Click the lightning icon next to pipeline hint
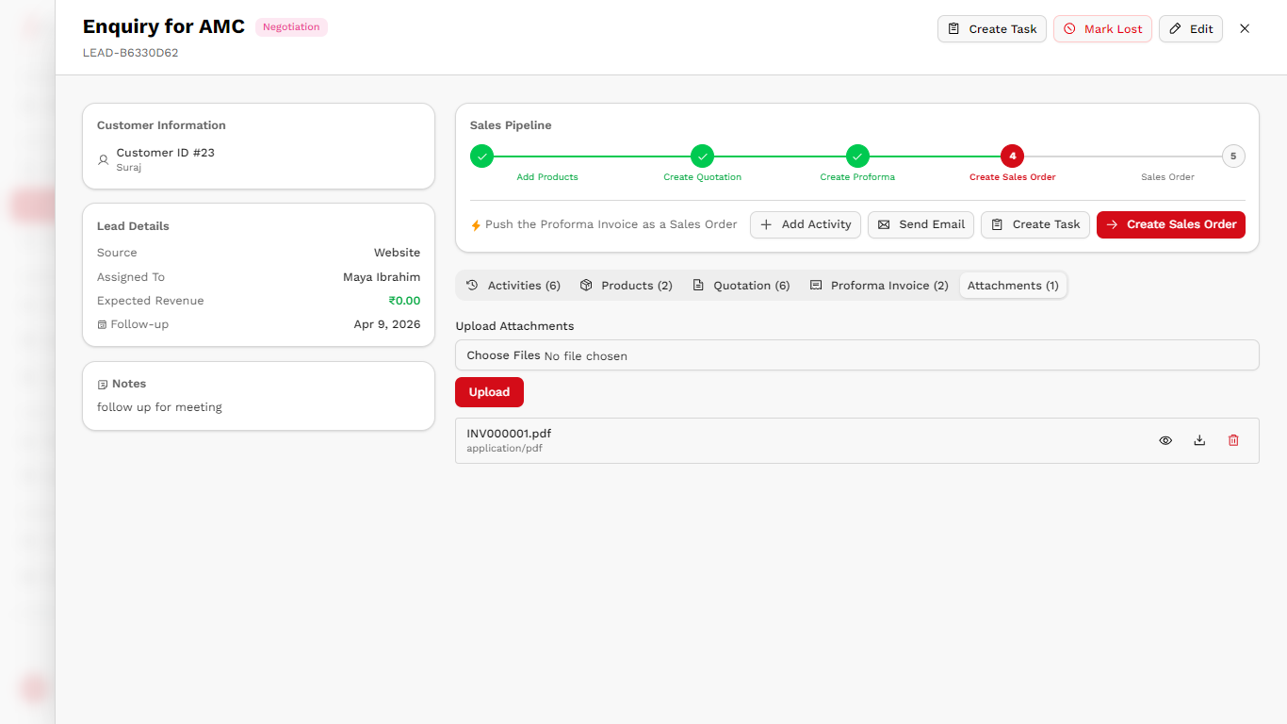This screenshot has width=1287, height=724. [x=475, y=224]
